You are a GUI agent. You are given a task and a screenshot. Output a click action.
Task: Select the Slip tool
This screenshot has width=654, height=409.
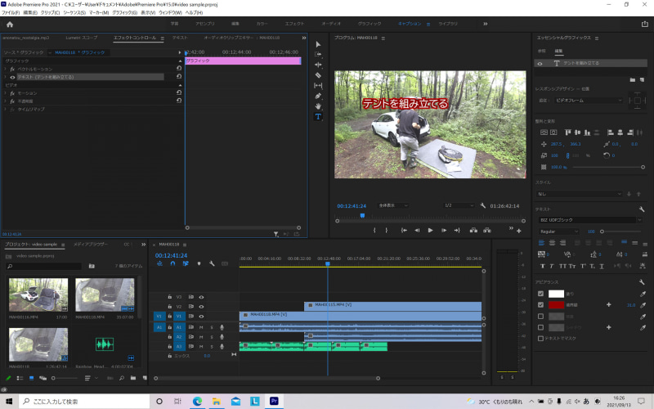318,86
